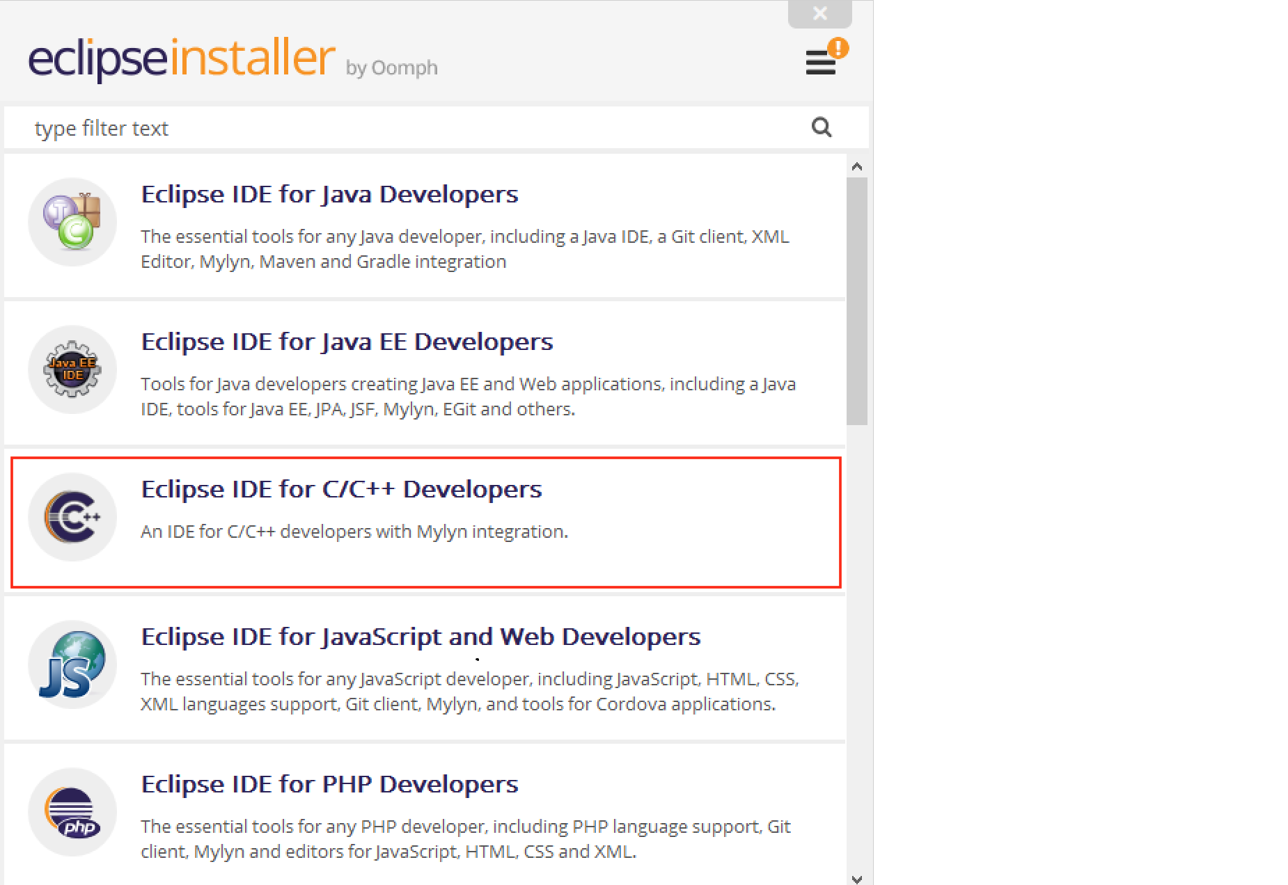Image resolution: width=1288 pixels, height=885 pixels.
Task: Click the scrollbar up arrow
Action: pos(857,166)
